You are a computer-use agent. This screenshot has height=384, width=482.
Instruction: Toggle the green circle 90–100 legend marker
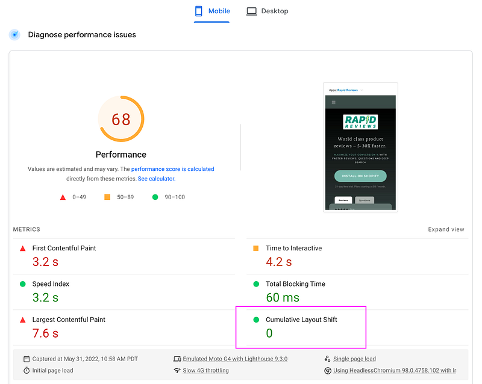tap(157, 196)
